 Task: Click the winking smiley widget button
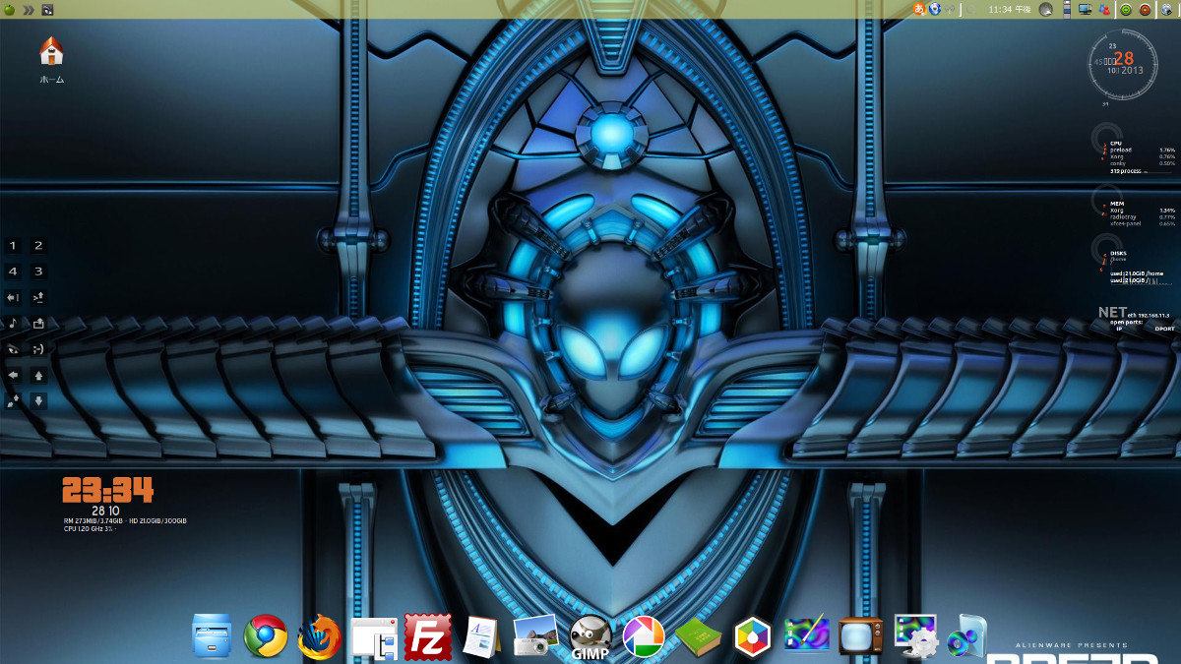pos(38,349)
